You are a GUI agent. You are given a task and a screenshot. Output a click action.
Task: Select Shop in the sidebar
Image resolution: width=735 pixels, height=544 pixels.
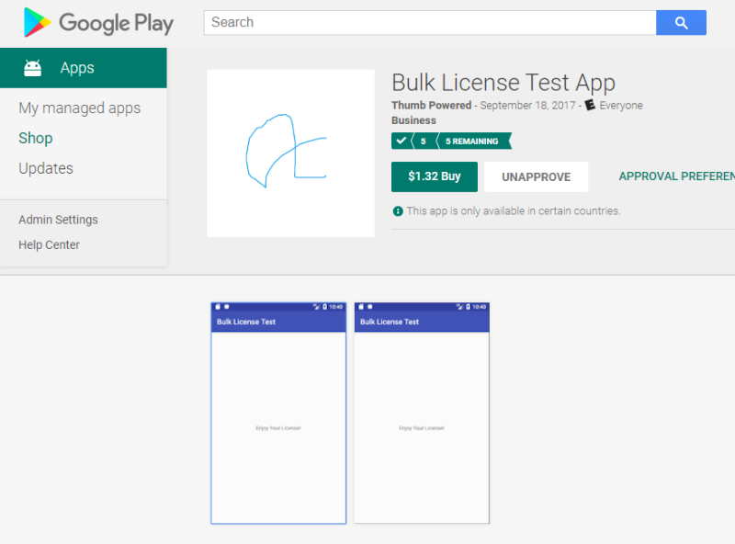(x=36, y=139)
